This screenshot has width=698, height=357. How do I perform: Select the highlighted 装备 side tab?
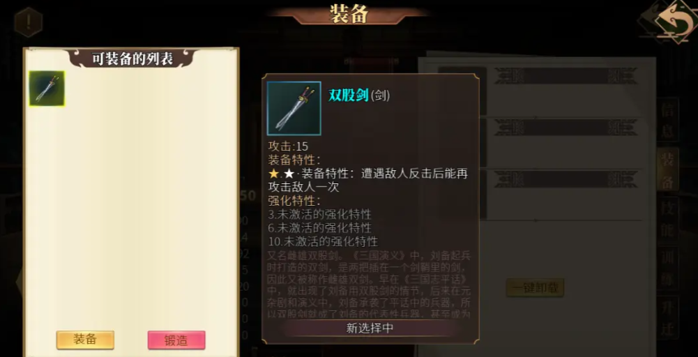668,171
